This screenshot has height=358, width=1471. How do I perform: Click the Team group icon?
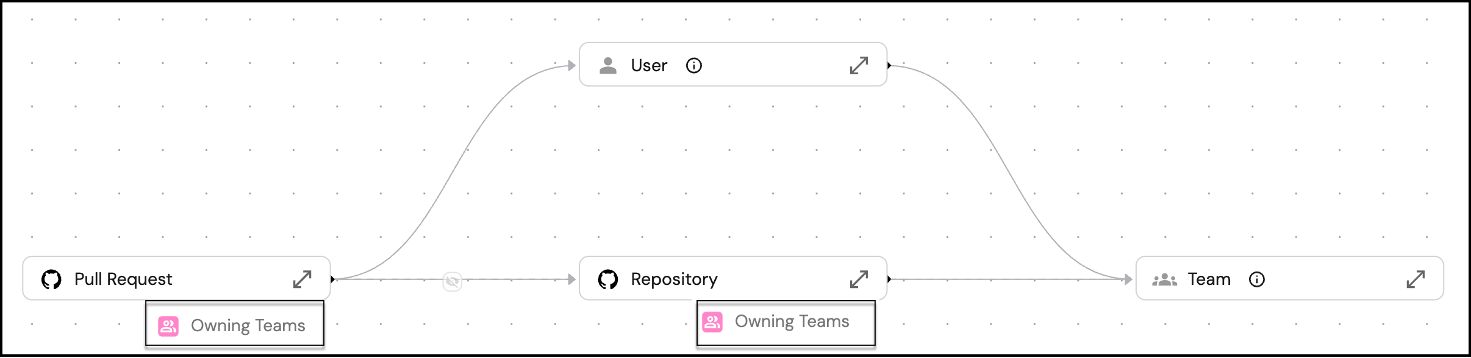point(1164,279)
